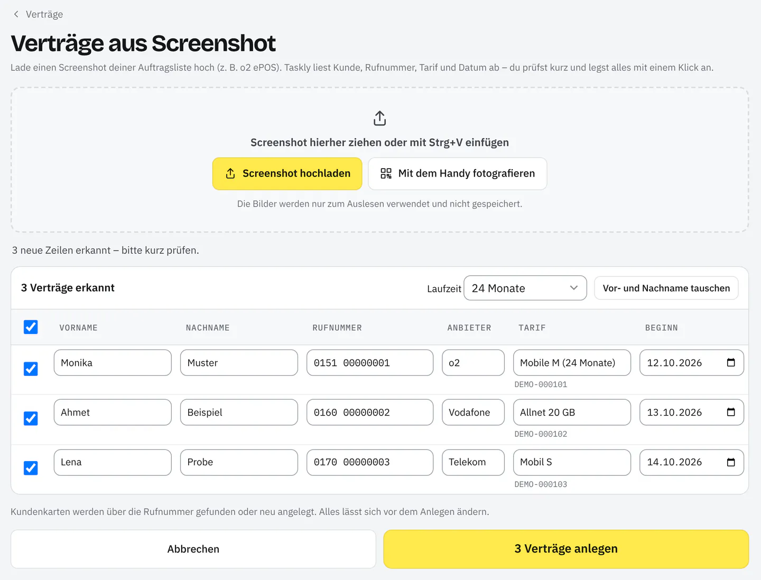761x580 pixels.
Task: Uncheck the Lena Probe row checkbox
Action: (31, 468)
